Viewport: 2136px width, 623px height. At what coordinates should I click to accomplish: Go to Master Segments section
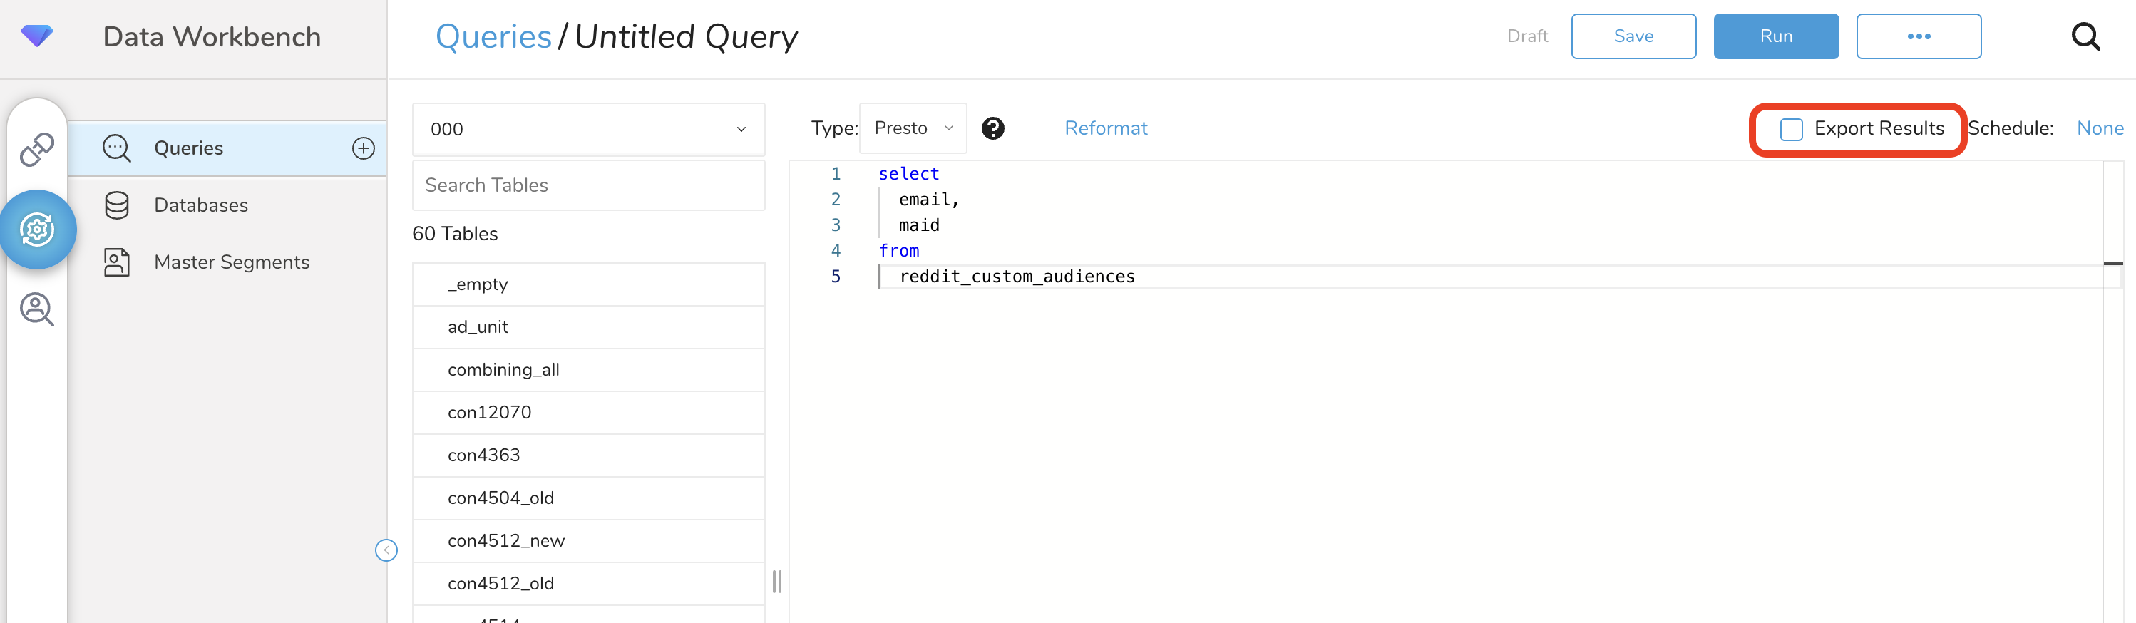pyautogui.click(x=231, y=262)
